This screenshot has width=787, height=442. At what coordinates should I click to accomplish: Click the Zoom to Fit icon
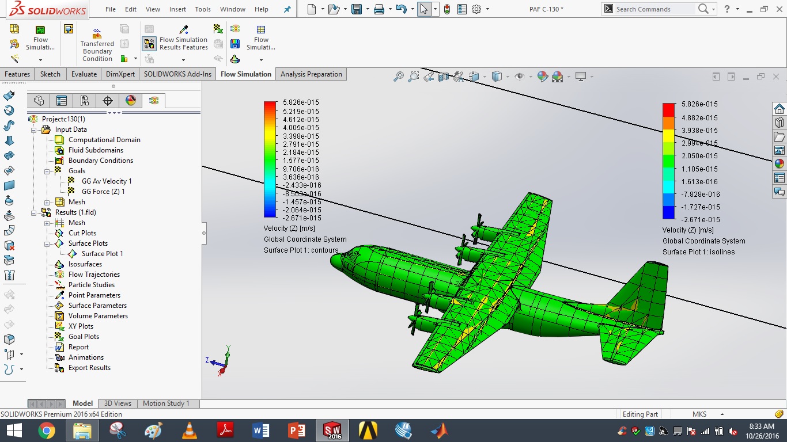click(398, 77)
